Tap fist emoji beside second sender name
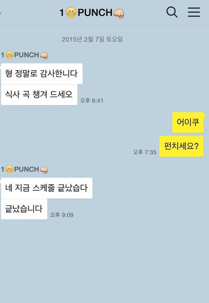This screenshot has height=303, width=209. click(44, 170)
